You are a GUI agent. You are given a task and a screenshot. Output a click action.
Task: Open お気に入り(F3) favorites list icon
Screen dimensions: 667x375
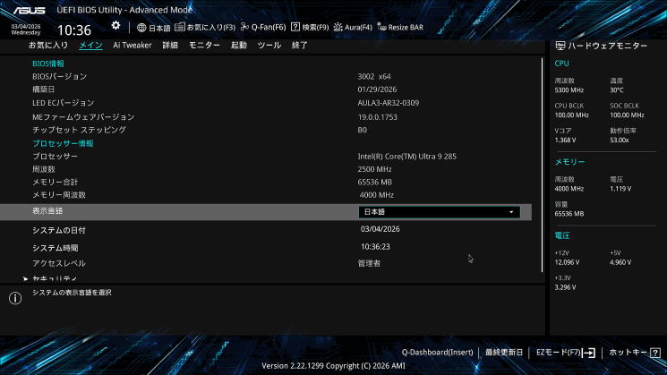[180, 27]
